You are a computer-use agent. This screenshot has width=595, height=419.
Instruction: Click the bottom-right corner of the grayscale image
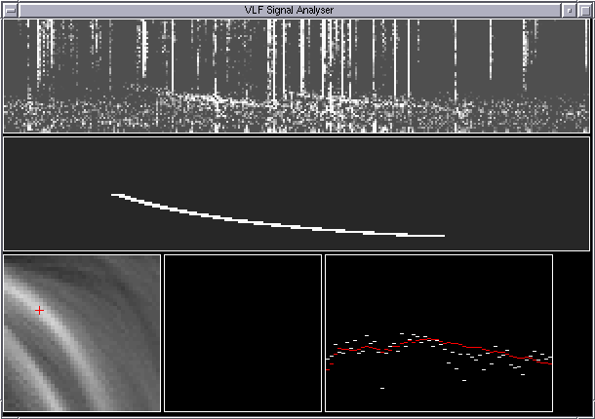tap(156, 406)
